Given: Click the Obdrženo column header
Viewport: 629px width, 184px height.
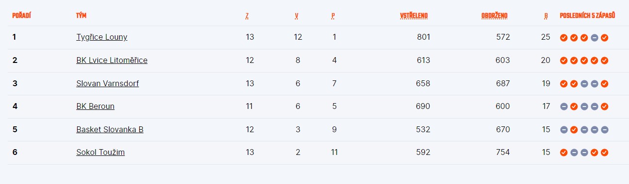Looking at the screenshot, I should coord(495,15).
